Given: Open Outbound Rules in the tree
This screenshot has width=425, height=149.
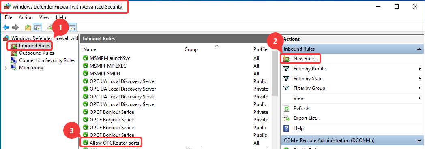Looking at the screenshot, I should [x=36, y=53].
